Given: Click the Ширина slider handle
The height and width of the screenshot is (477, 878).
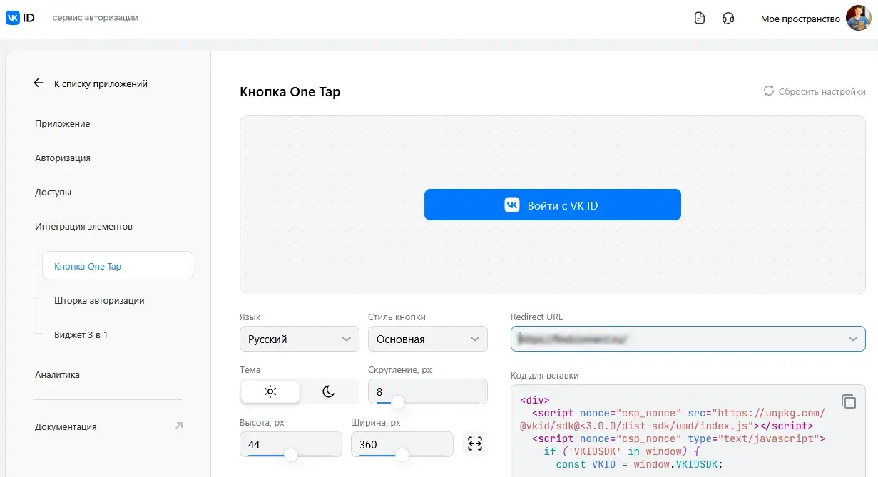Looking at the screenshot, I should (402, 455).
